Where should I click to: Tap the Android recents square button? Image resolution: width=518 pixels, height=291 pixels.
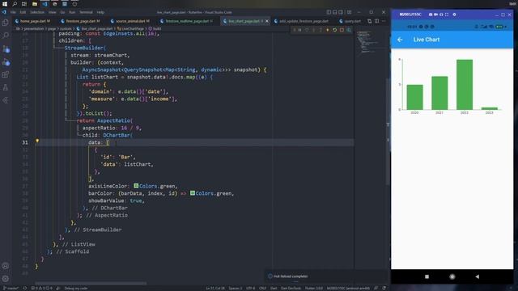point(427,276)
